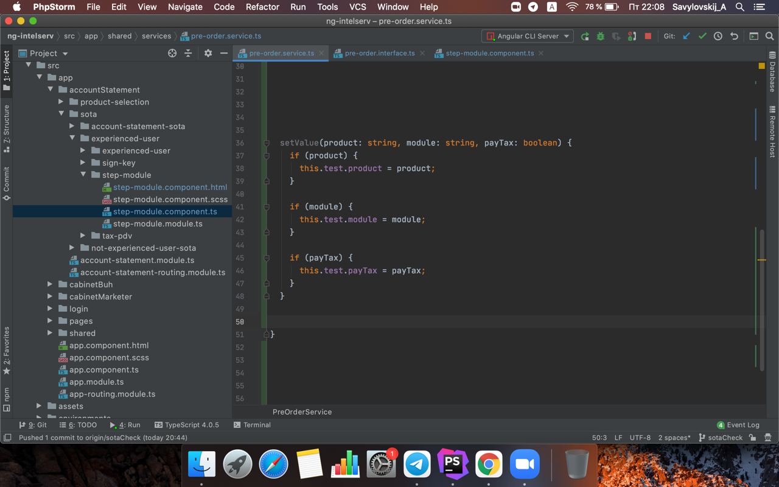Collapse the accountStatement folder

pos(50,89)
